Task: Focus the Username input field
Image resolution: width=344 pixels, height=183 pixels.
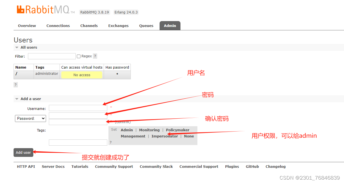Action: click(x=78, y=108)
